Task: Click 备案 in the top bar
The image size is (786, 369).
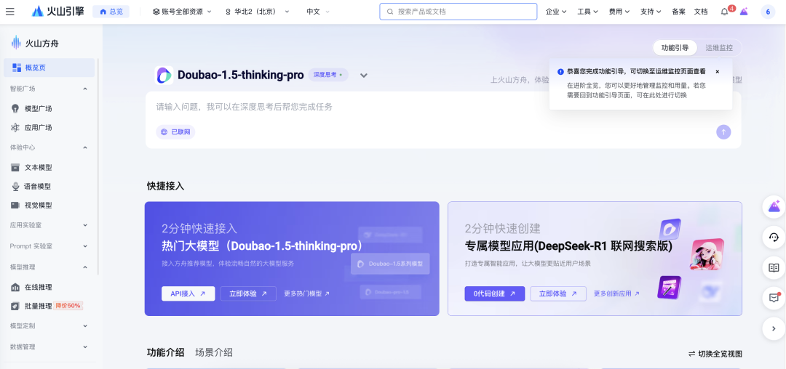Action: [679, 12]
